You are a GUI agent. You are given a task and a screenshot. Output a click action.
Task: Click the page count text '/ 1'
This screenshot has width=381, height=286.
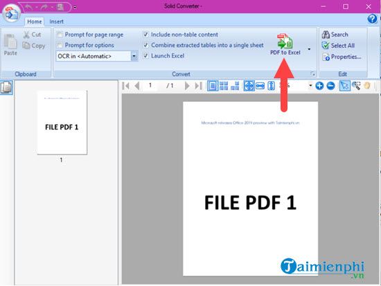point(170,86)
